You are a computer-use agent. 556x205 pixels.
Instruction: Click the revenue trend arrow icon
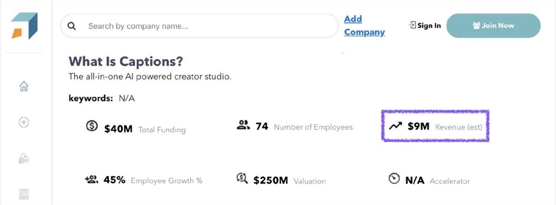pos(395,126)
